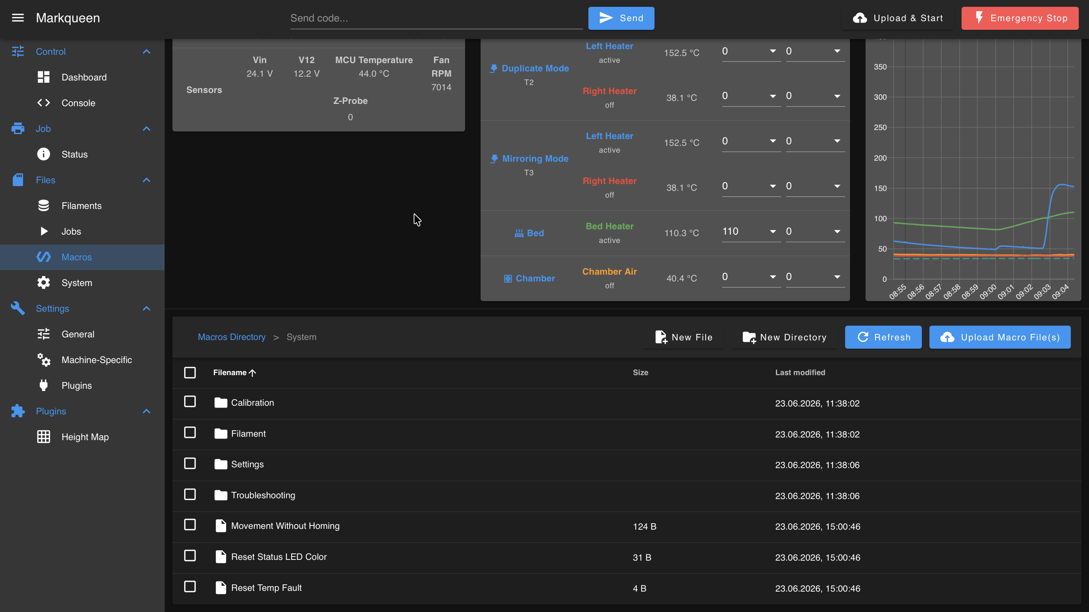Screen dimensions: 1089x612
Task: Toggle the select-all checkbox in header
Action: (x=190, y=372)
